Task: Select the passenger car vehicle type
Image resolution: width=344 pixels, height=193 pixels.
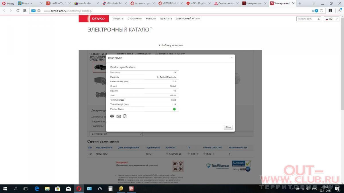Action: click(x=100, y=67)
